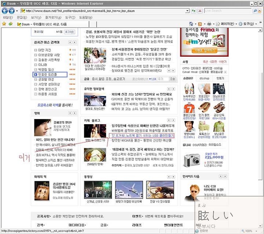Viewport: 264px width, 234px height.
Task: Click previous arrow in 실시간 이슈 검색어
Action: (x=70, y=42)
